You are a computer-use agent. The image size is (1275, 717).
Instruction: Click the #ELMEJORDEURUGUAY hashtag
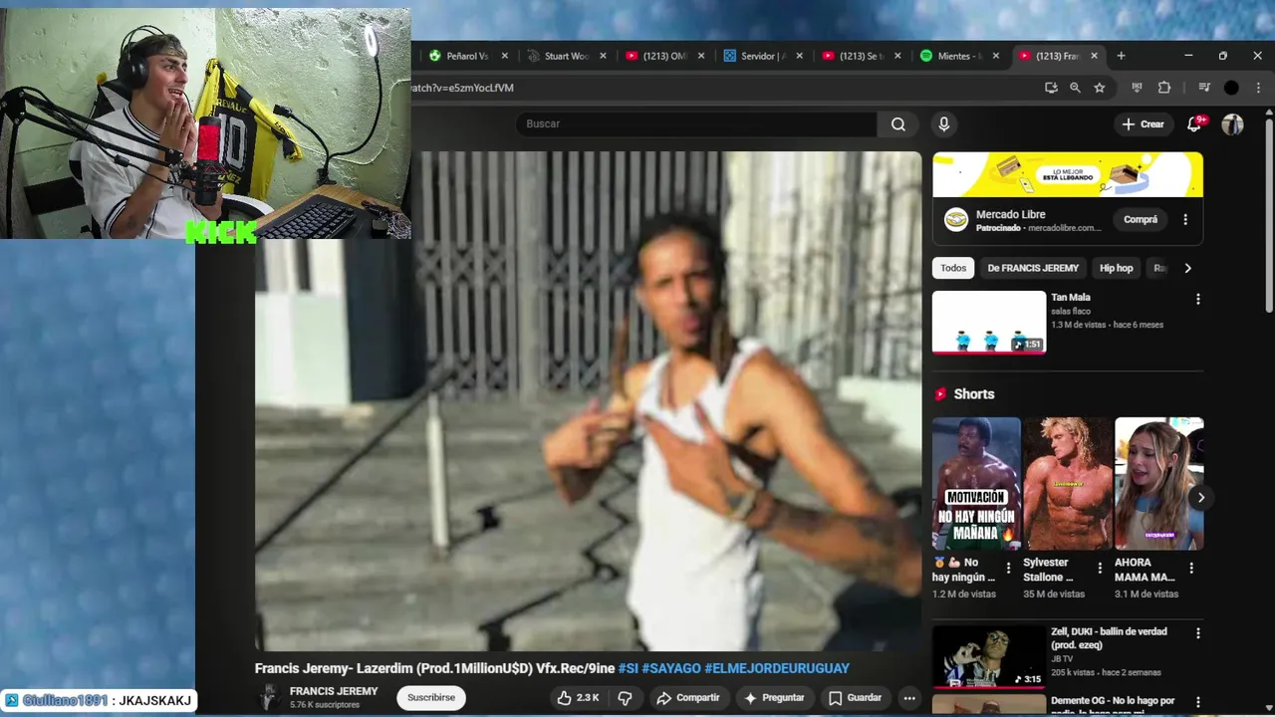pos(777,668)
